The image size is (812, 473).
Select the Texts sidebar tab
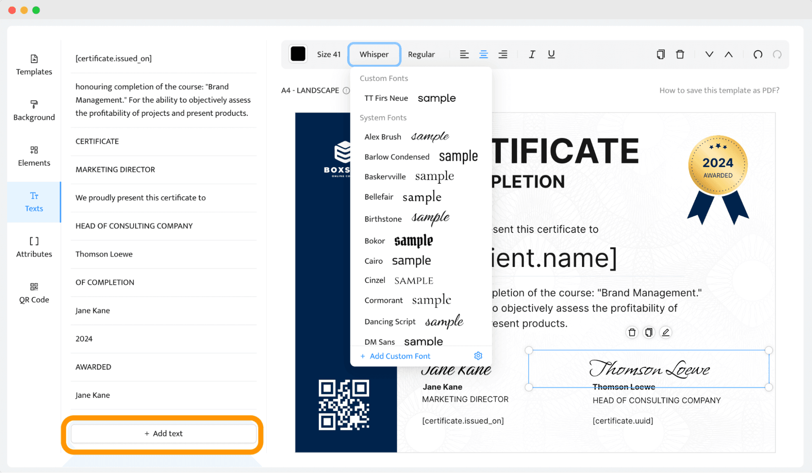point(34,202)
